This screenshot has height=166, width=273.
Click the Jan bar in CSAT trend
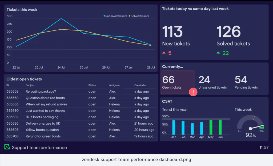tap(174, 127)
